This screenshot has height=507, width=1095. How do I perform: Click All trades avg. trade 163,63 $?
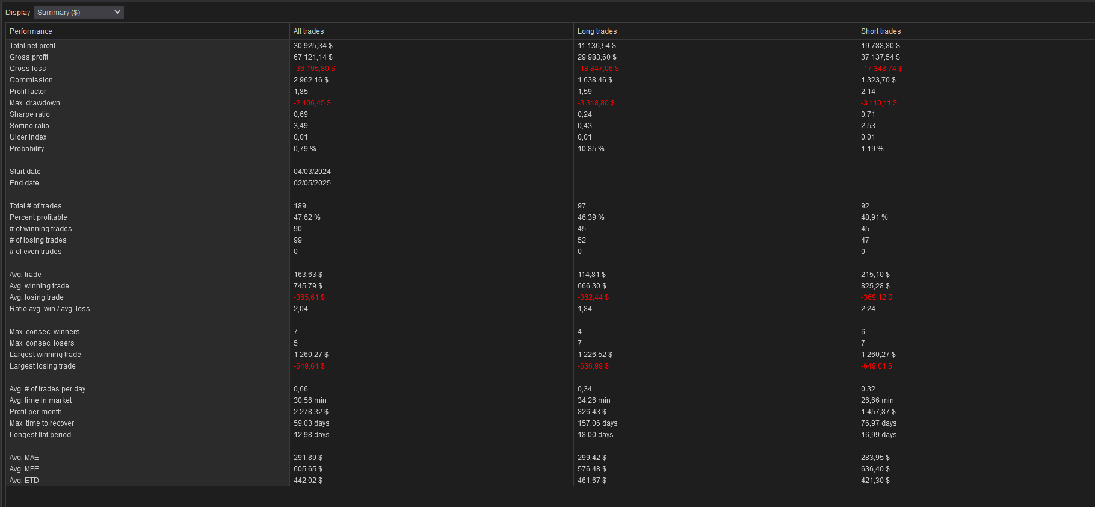pyautogui.click(x=308, y=275)
